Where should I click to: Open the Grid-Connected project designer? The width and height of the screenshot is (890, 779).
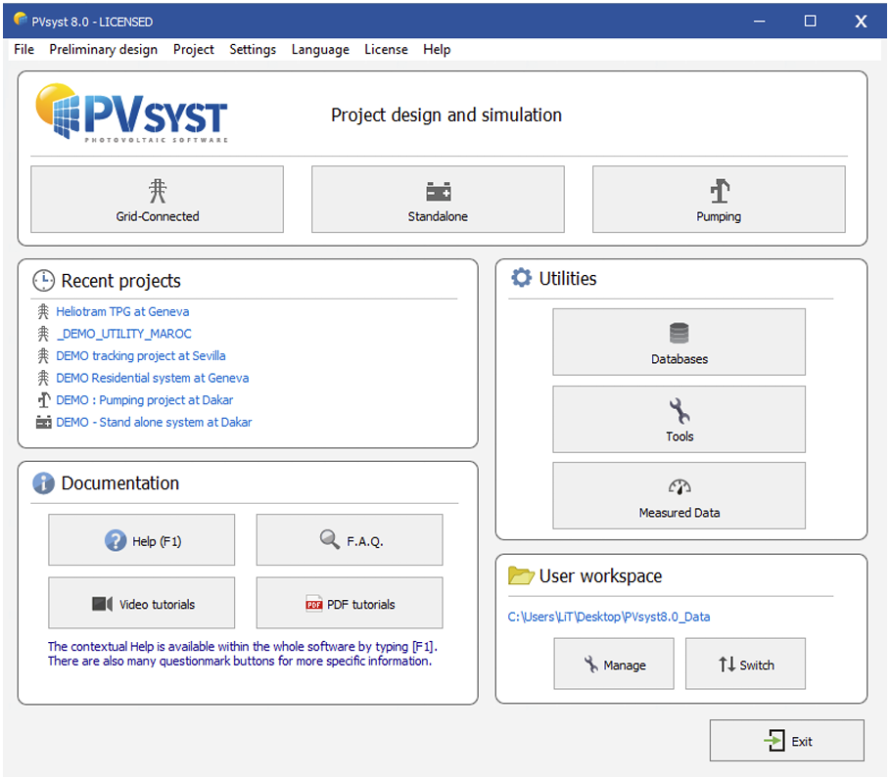(157, 199)
